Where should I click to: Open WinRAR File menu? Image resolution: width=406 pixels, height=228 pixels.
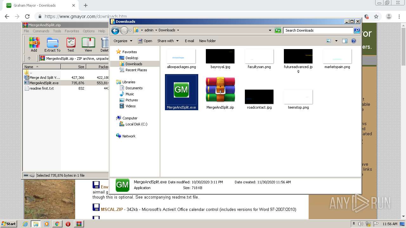coord(26,31)
